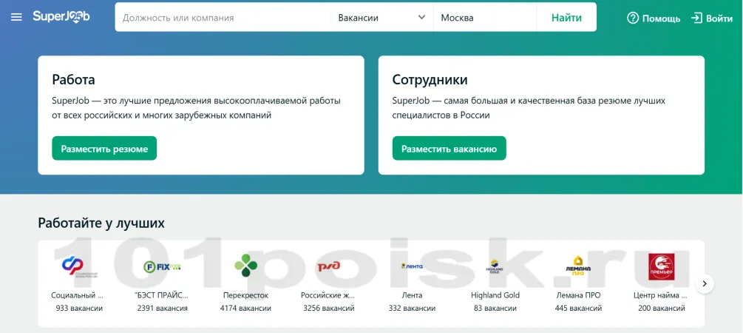Open the РЖД logo
Screen dimensions: 743x333
click(x=328, y=266)
